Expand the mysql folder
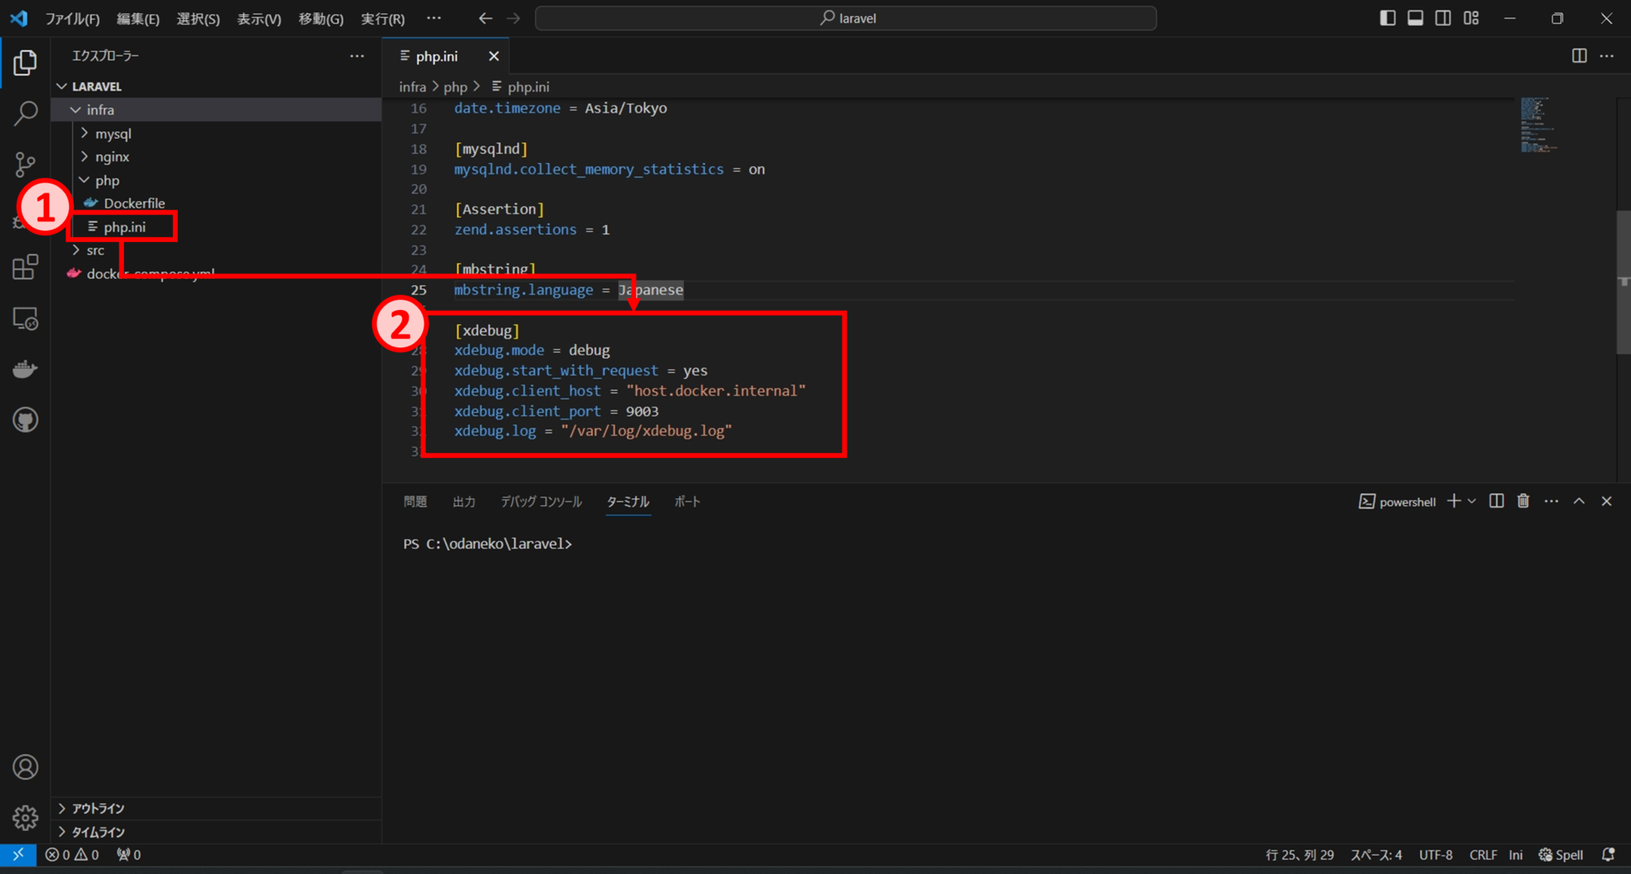Viewport: 1631px width, 874px height. tap(114, 133)
